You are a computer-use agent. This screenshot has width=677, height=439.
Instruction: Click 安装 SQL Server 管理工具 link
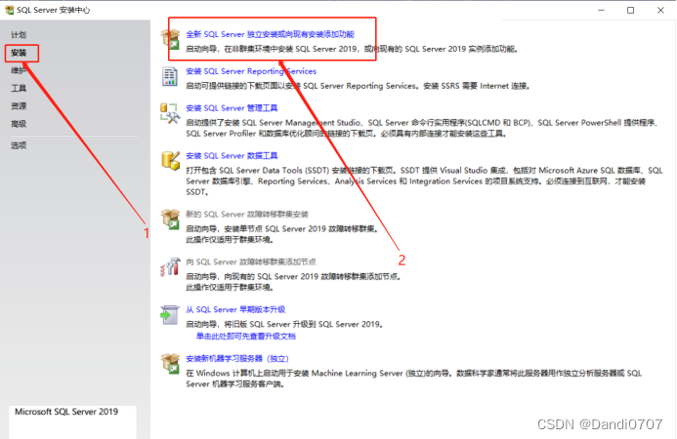click(x=232, y=108)
